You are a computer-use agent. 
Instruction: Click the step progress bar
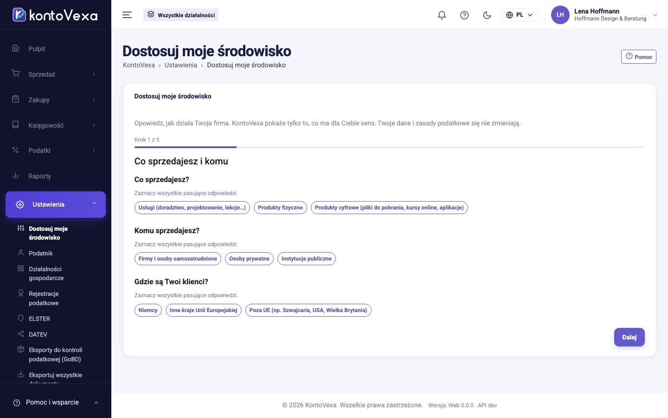click(x=390, y=147)
